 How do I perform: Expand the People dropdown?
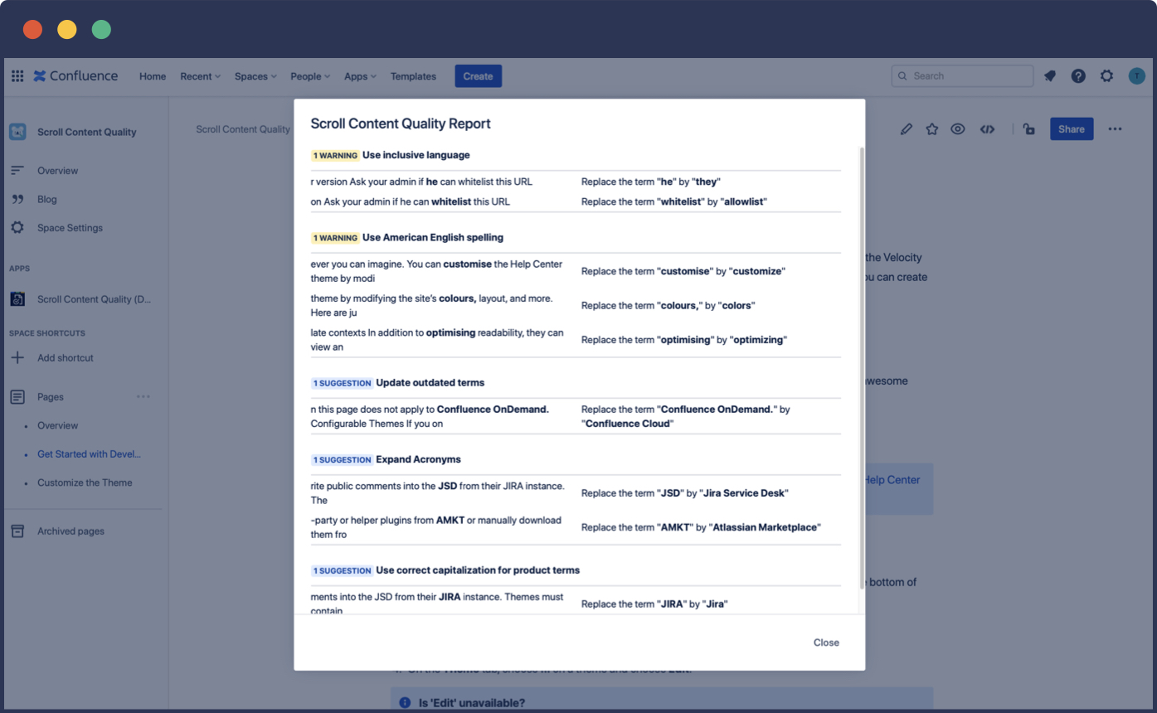click(310, 76)
